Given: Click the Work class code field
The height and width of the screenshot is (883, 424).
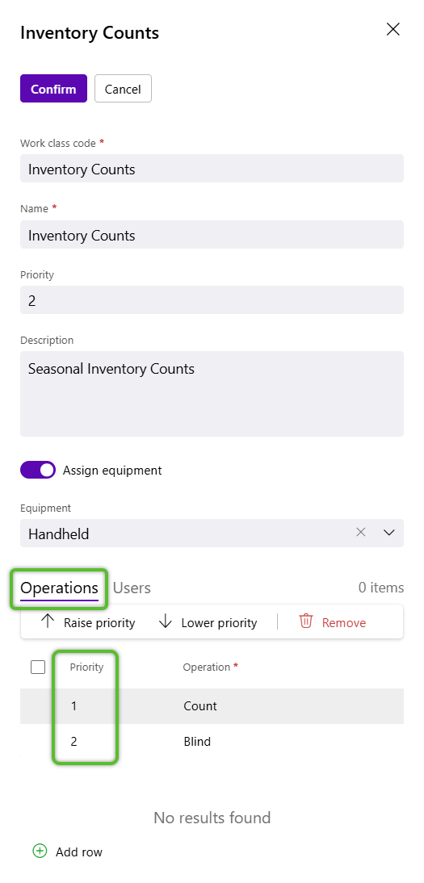Looking at the screenshot, I should click(x=212, y=169).
